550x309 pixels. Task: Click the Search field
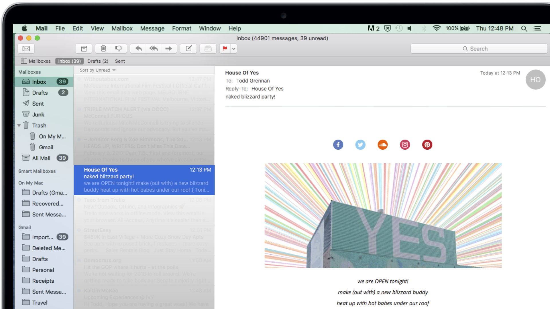(479, 49)
